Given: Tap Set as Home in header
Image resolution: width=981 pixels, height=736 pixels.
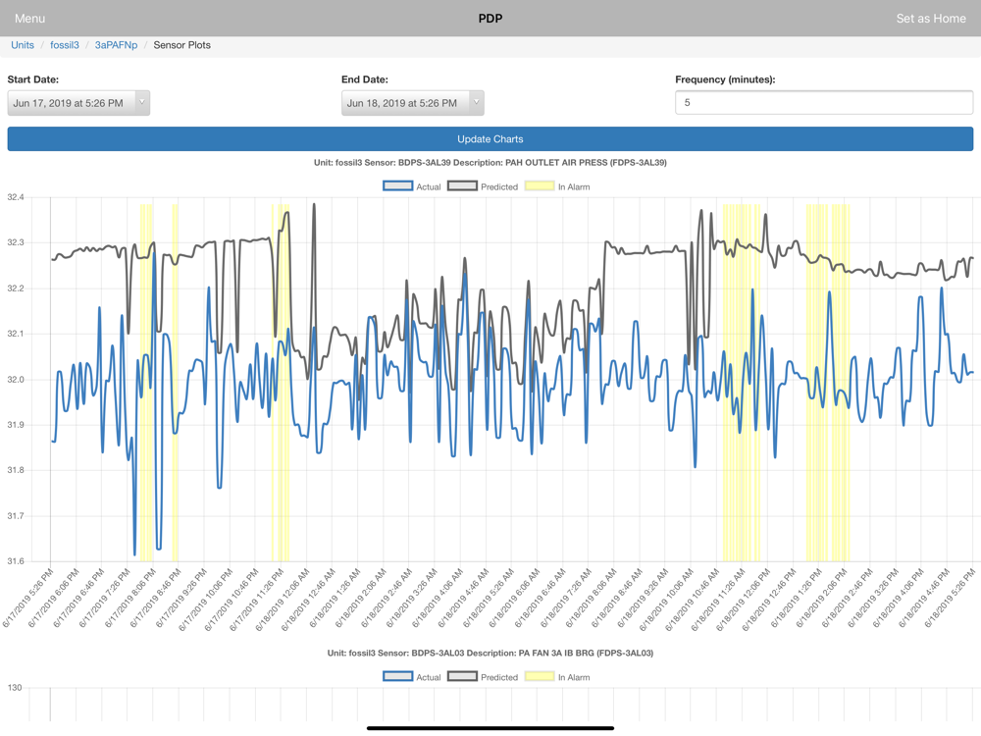Looking at the screenshot, I should 930,19.
